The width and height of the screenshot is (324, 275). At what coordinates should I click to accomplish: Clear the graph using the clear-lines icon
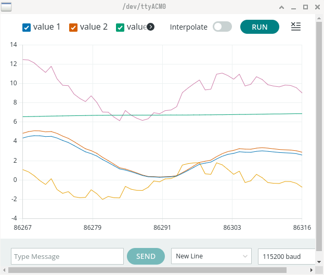click(x=296, y=27)
